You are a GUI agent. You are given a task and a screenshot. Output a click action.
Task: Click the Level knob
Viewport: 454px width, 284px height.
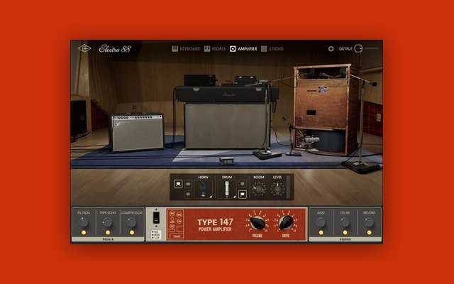(x=277, y=190)
